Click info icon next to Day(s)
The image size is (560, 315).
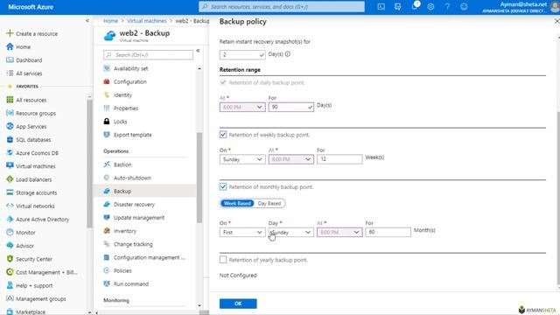pyautogui.click(x=288, y=54)
